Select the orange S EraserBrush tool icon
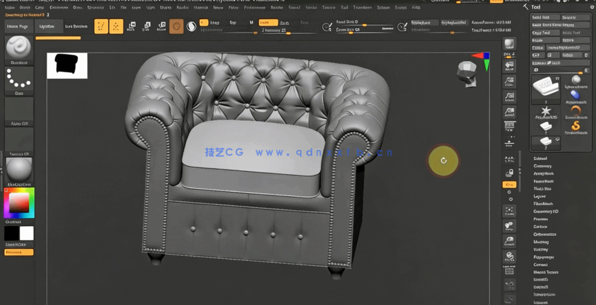The height and width of the screenshot is (305, 596). coord(576,127)
